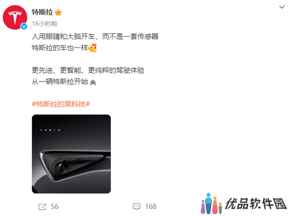Screen dimensions: 293x216
Task: View the 56 reposts count
Action: [x=55, y=207]
